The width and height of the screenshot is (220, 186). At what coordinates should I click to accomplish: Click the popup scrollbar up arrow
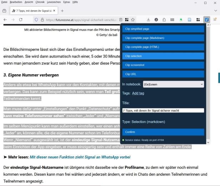point(208,25)
